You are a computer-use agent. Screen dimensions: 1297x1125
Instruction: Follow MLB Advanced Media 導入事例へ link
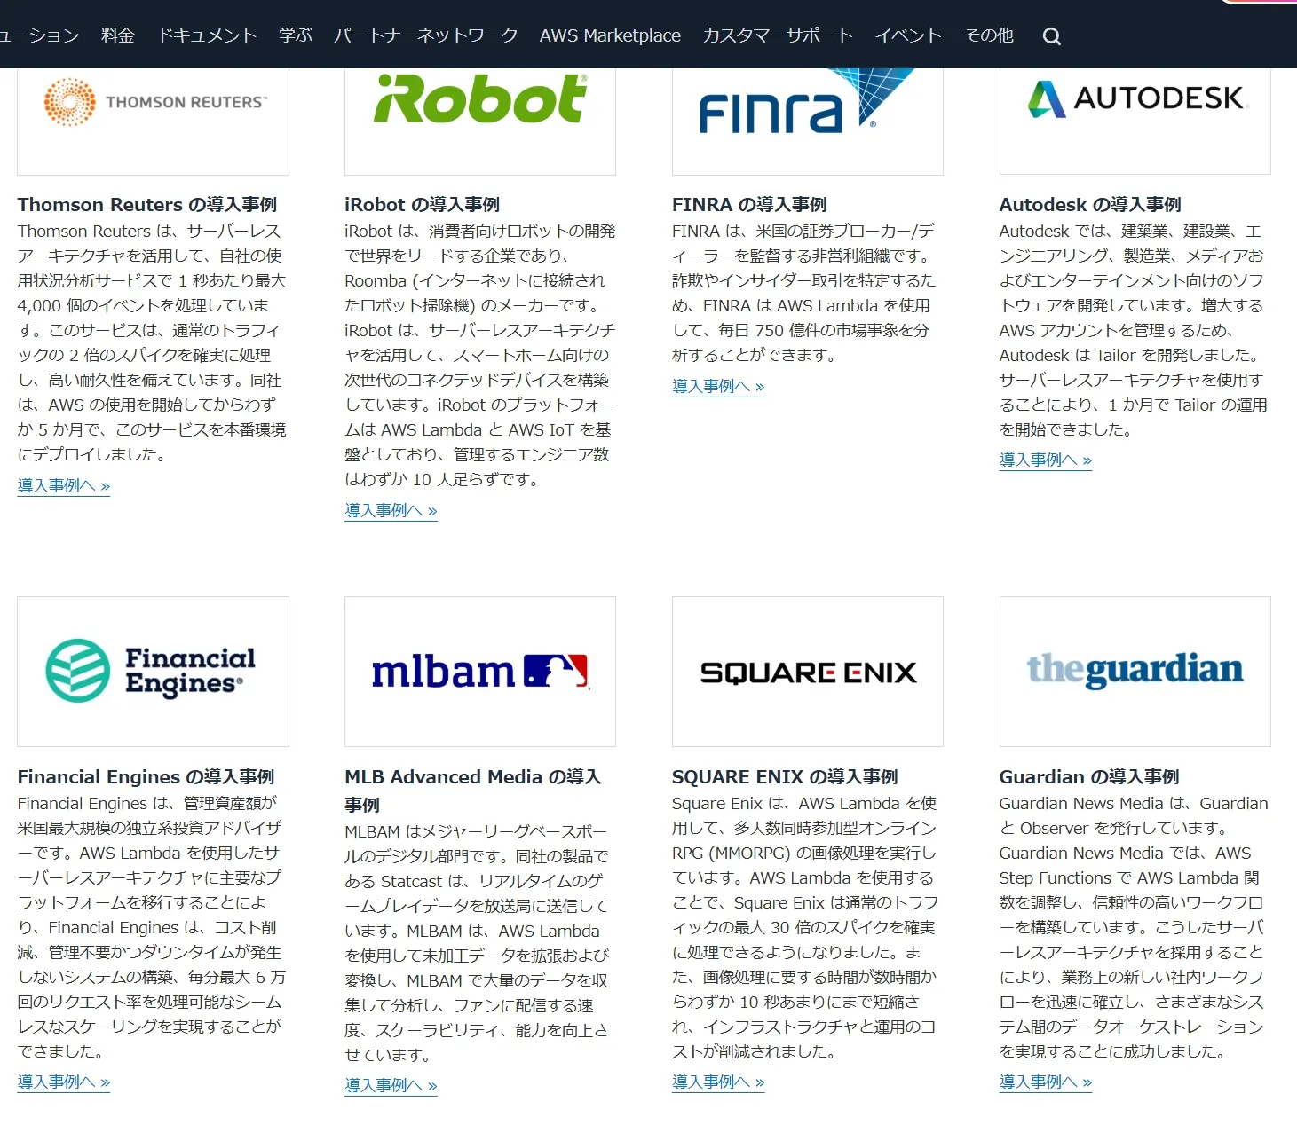pos(391,1086)
